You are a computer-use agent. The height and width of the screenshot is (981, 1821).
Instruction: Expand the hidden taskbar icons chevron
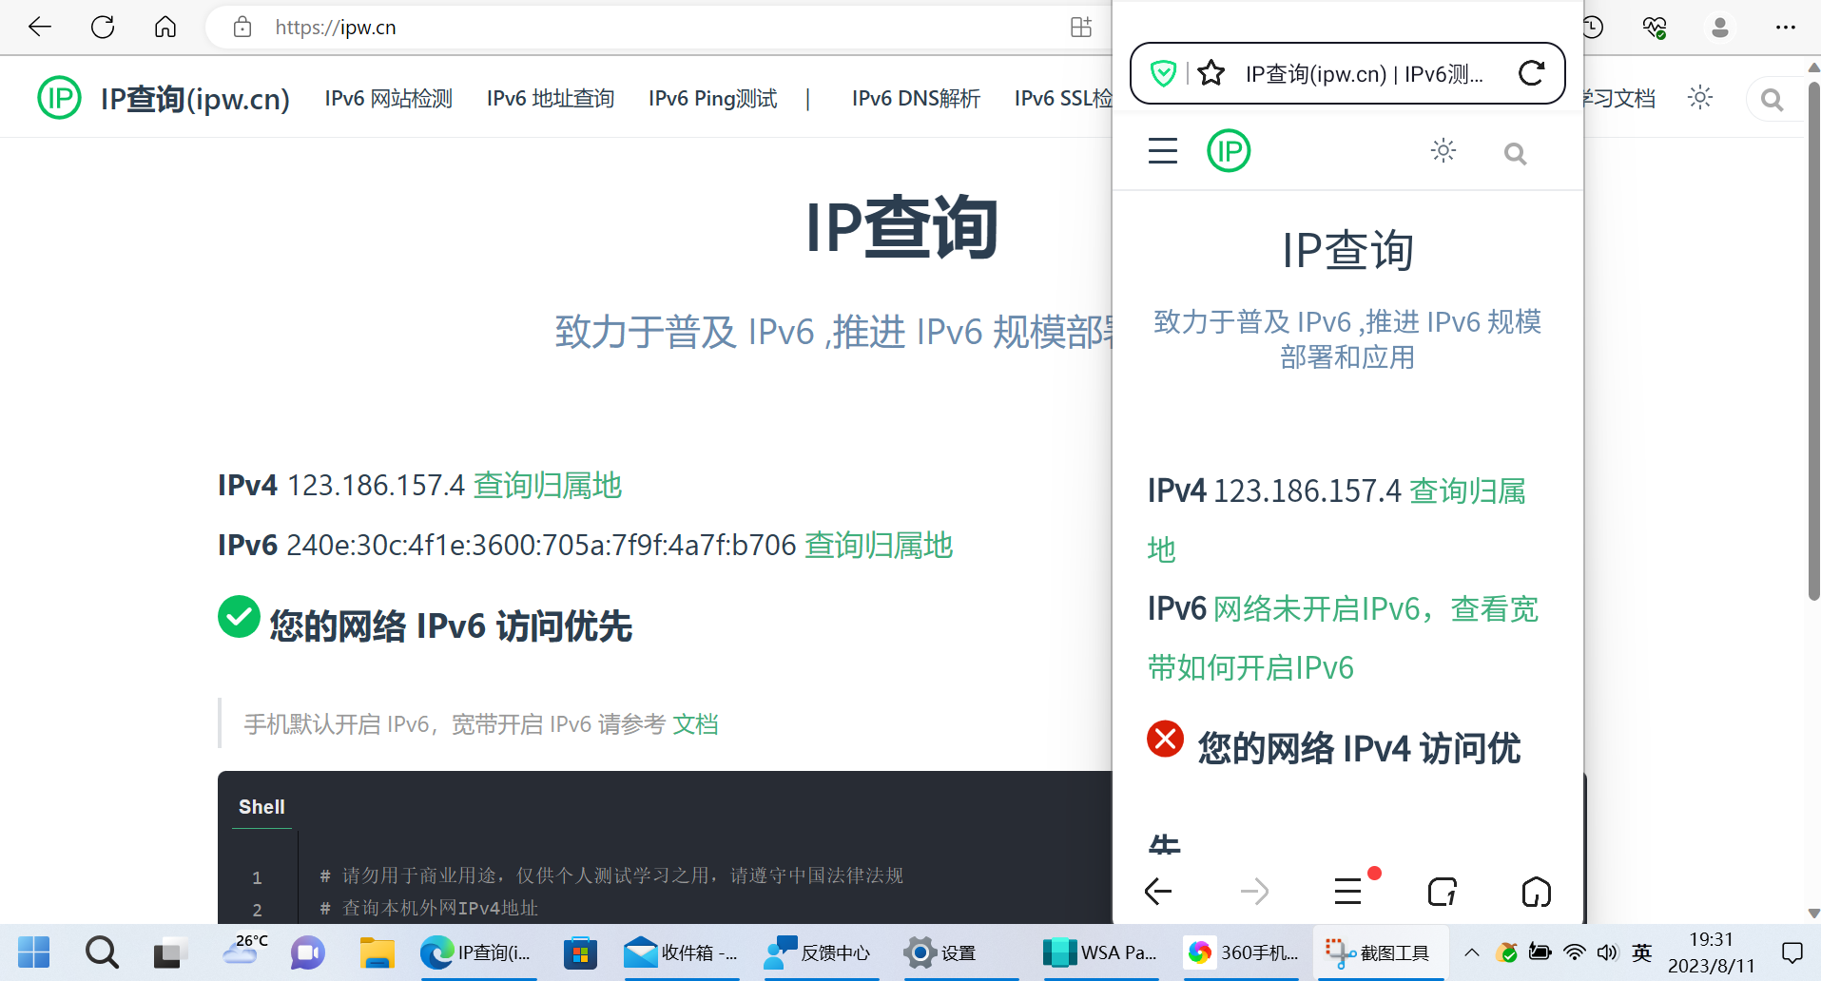click(x=1470, y=952)
